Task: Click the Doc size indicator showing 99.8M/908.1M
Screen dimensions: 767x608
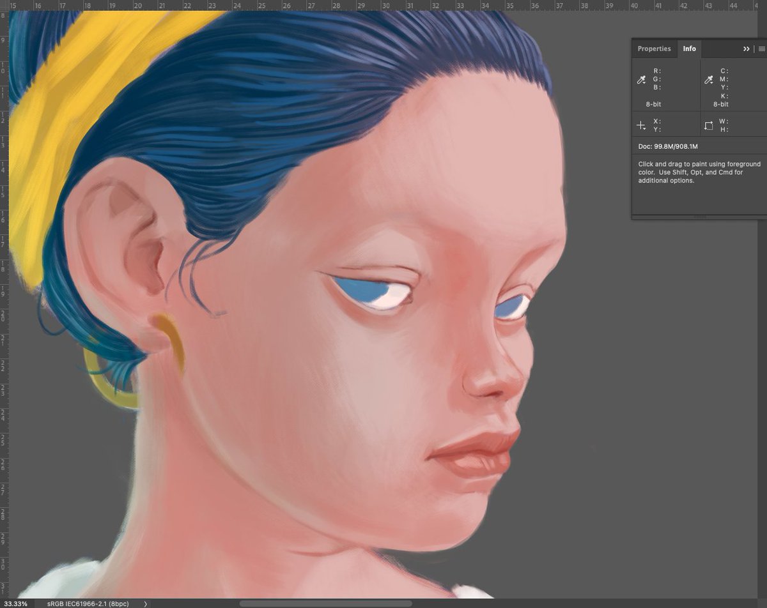Action: point(667,146)
